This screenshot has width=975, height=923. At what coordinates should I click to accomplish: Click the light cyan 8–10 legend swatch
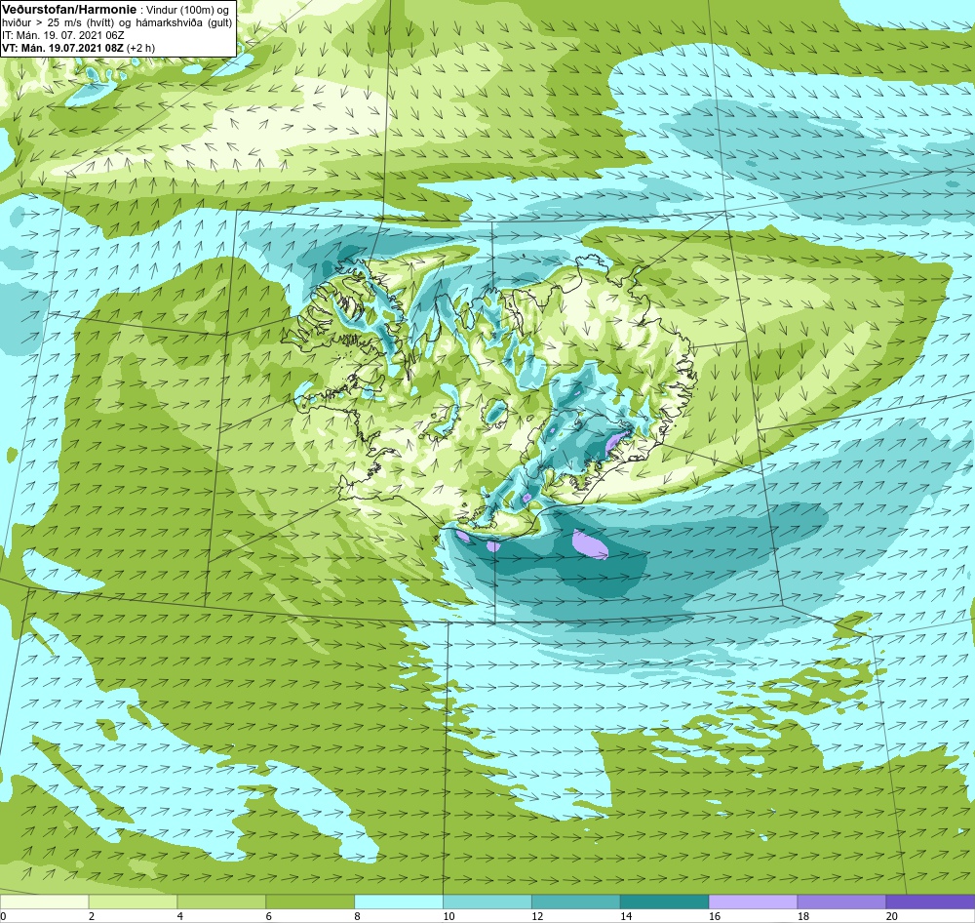point(399,902)
